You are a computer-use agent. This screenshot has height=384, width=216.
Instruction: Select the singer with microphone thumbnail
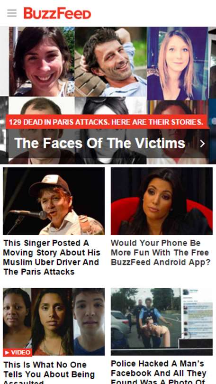coord(54,201)
